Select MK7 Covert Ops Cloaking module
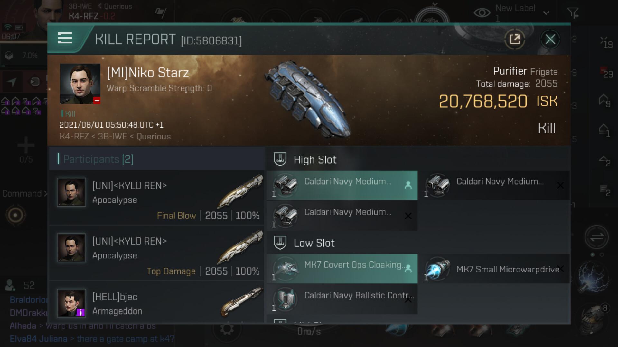Viewport: 618px width, 347px height. (342, 269)
